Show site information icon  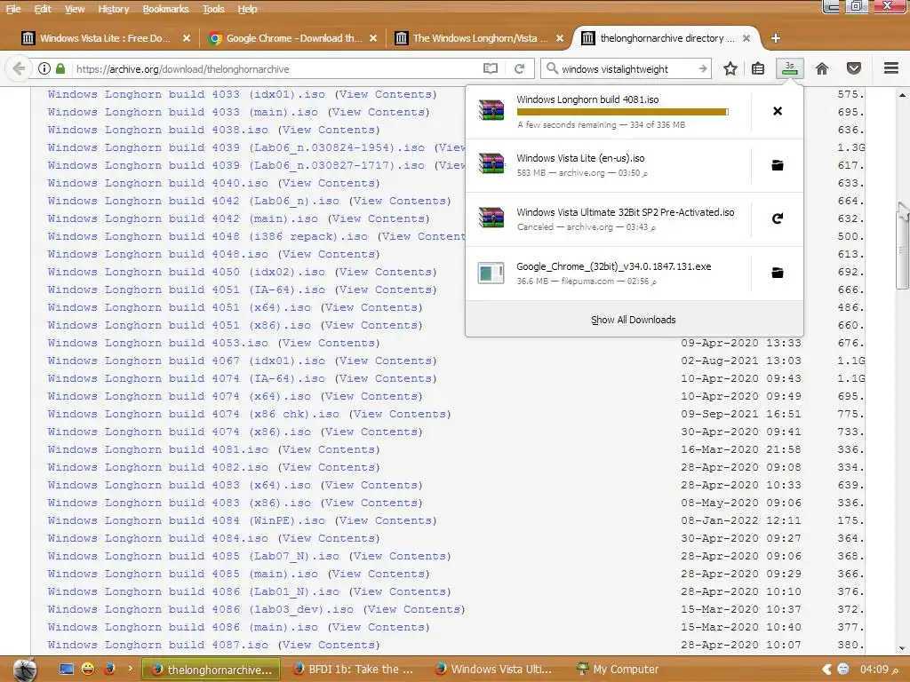point(44,68)
